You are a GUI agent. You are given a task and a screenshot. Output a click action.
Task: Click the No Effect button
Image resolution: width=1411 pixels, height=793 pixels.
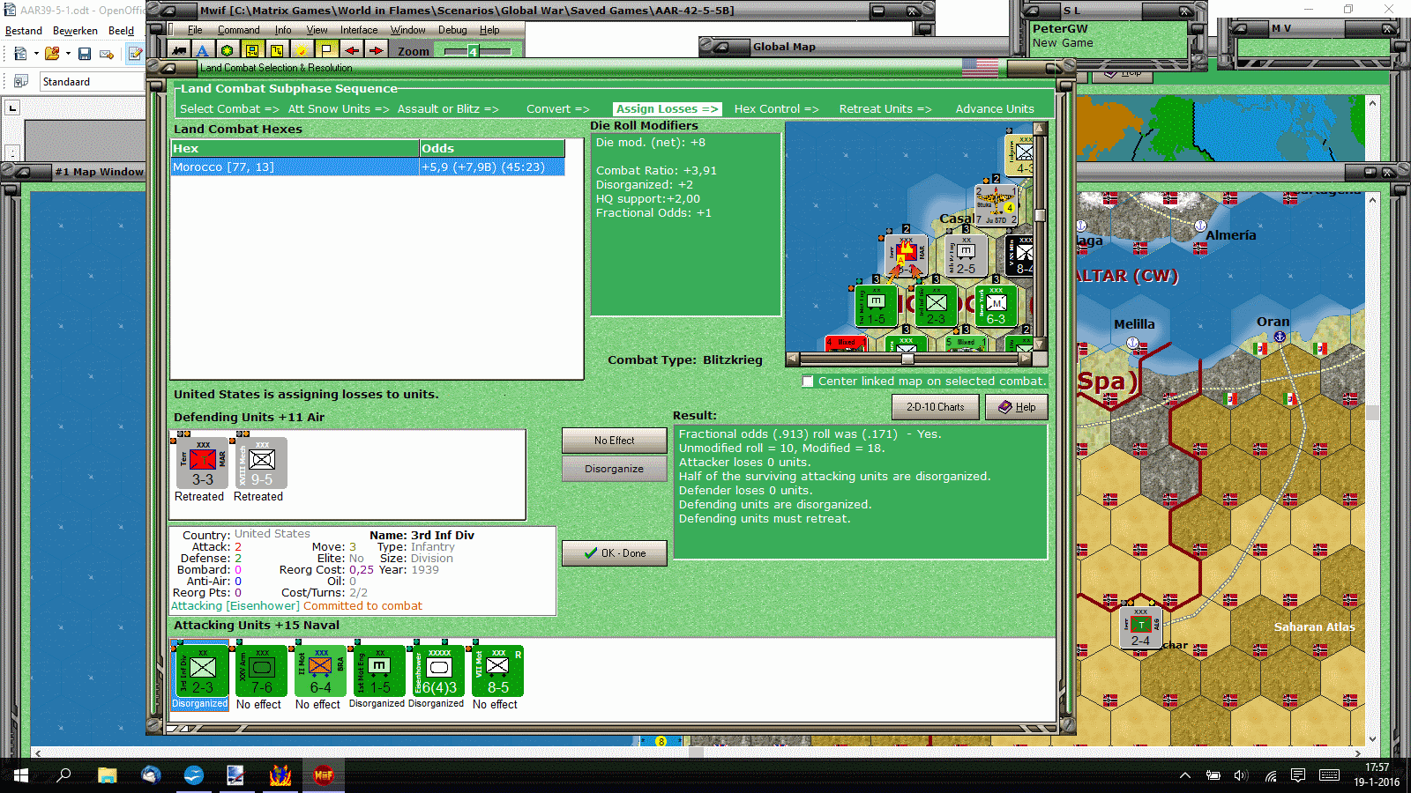pyautogui.click(x=614, y=441)
